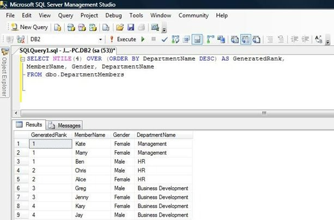
Task: Open the Query Options icon
Action: click(186, 39)
